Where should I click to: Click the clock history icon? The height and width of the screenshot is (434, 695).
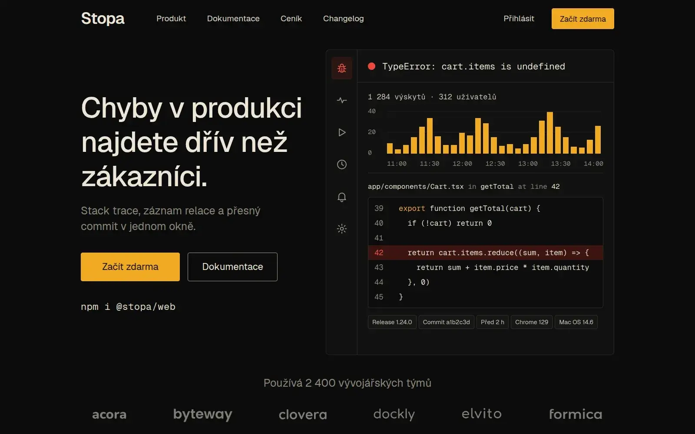point(342,164)
